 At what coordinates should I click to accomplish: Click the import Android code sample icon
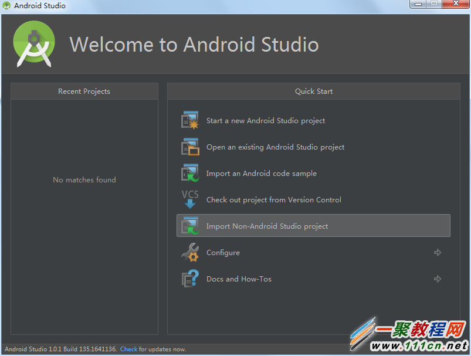pos(190,173)
